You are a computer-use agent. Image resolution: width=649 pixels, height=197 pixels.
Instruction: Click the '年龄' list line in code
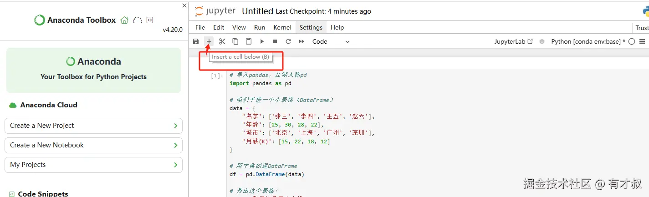click(x=283, y=125)
